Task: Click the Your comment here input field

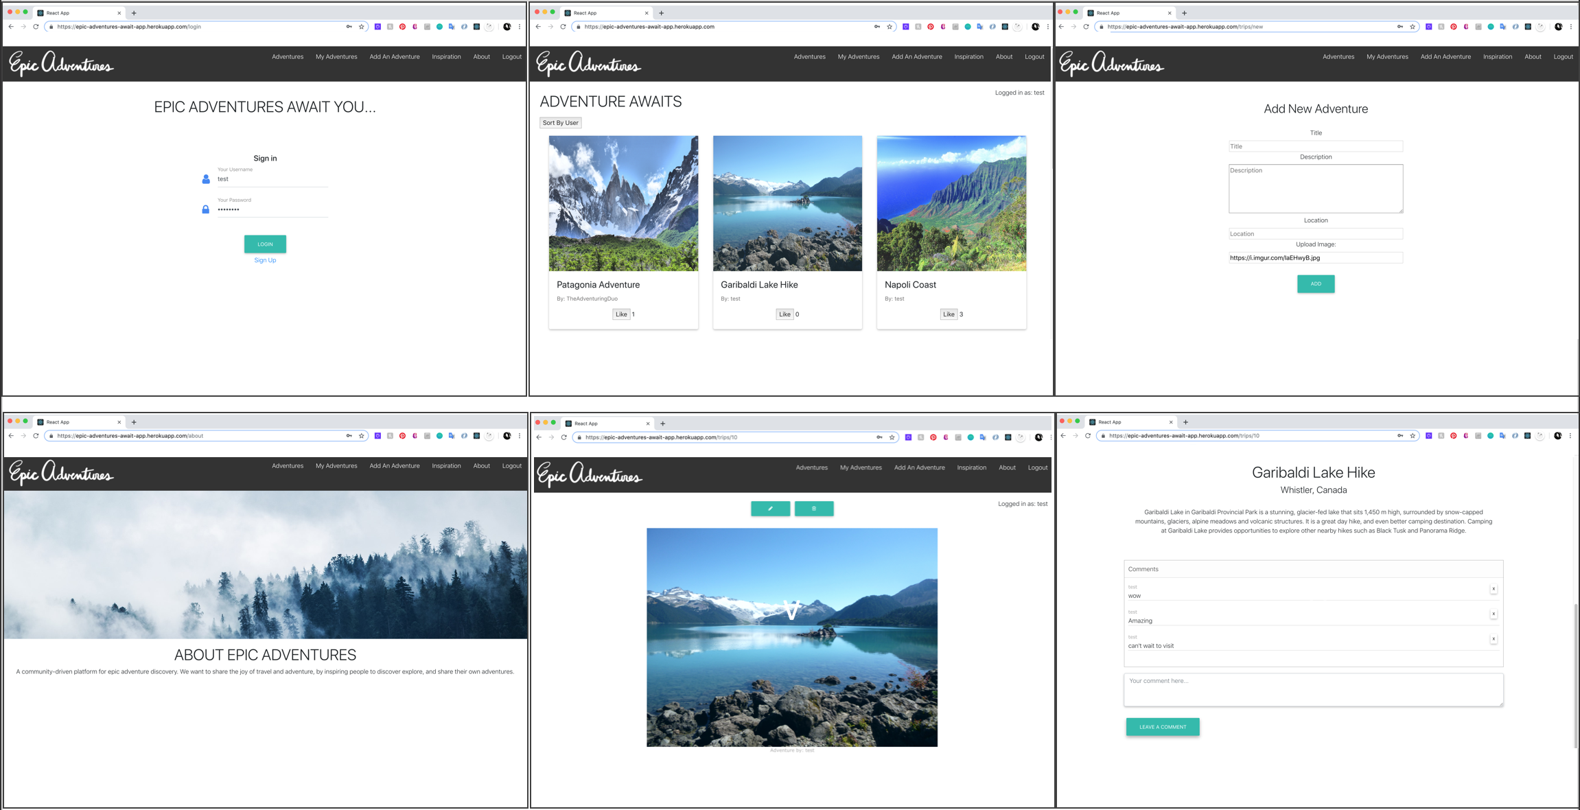Action: pos(1313,689)
